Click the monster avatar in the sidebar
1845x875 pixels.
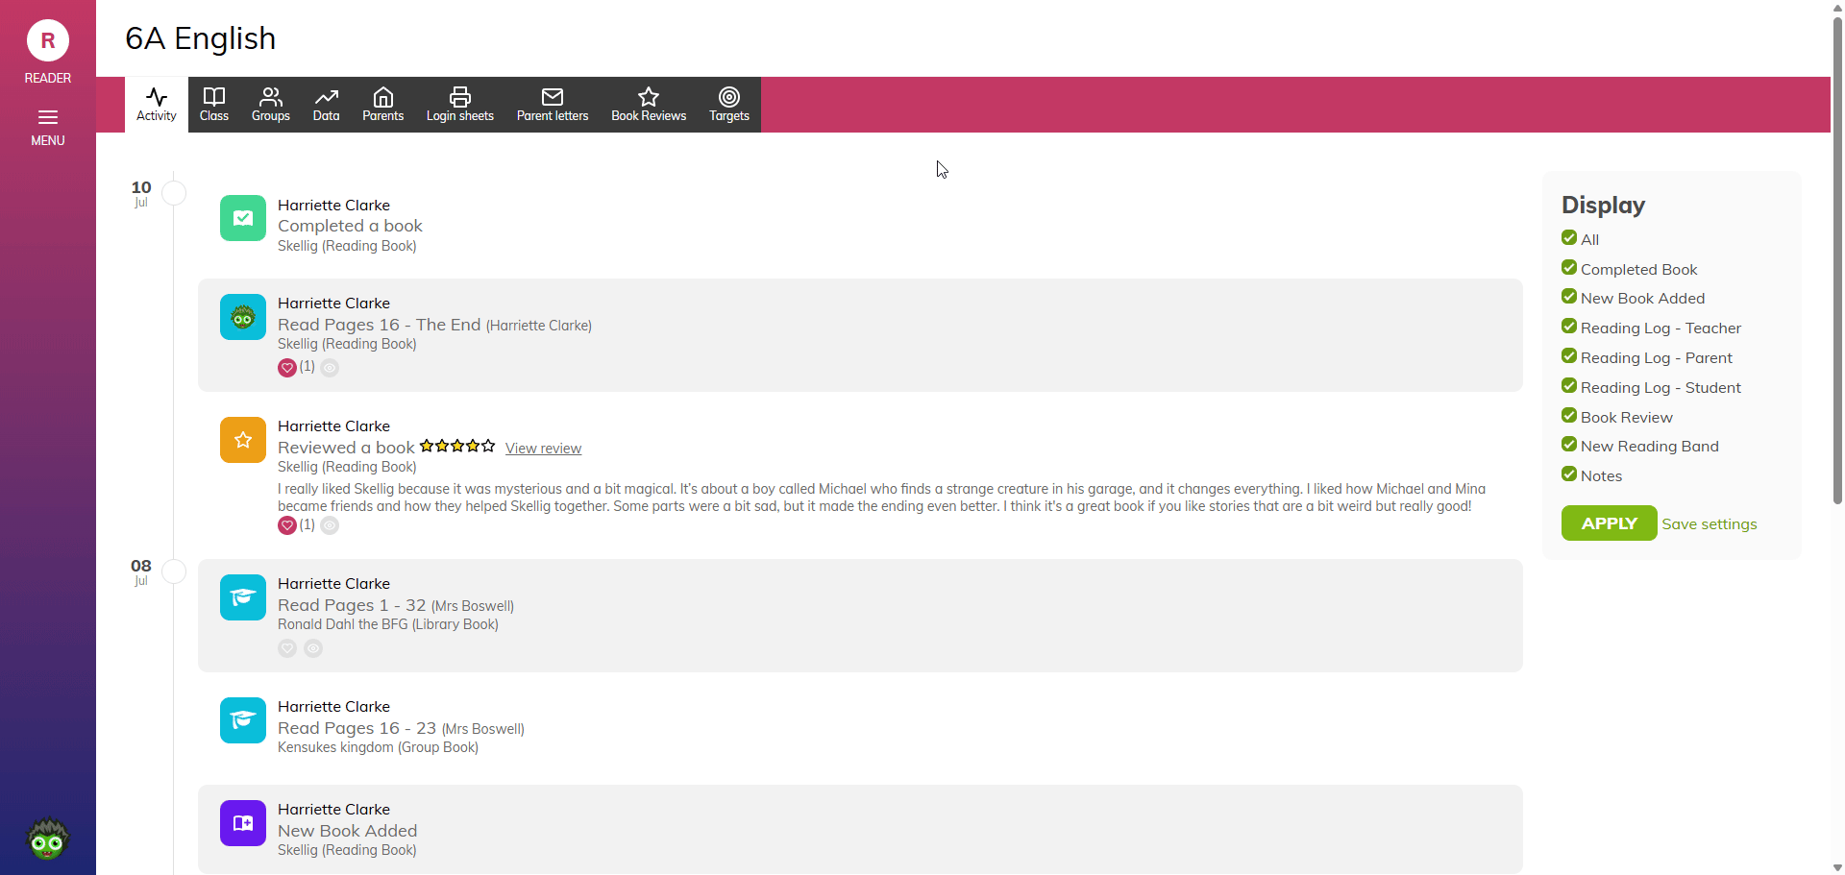(47, 839)
